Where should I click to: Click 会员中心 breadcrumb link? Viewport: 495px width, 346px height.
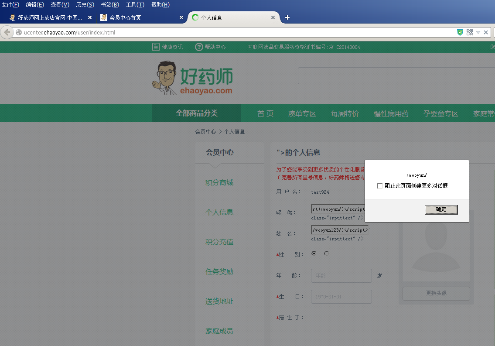pos(205,132)
